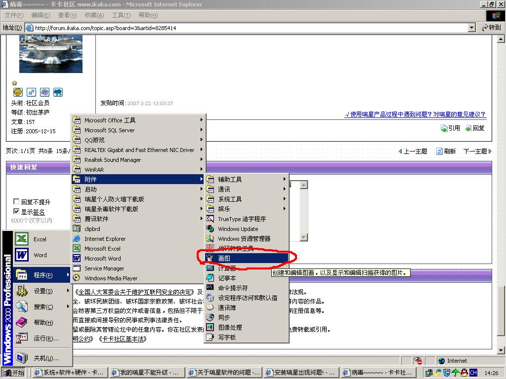Expand the 娱乐 submenu
Image resolution: width=506 pixels, height=379 pixels.
247,209
